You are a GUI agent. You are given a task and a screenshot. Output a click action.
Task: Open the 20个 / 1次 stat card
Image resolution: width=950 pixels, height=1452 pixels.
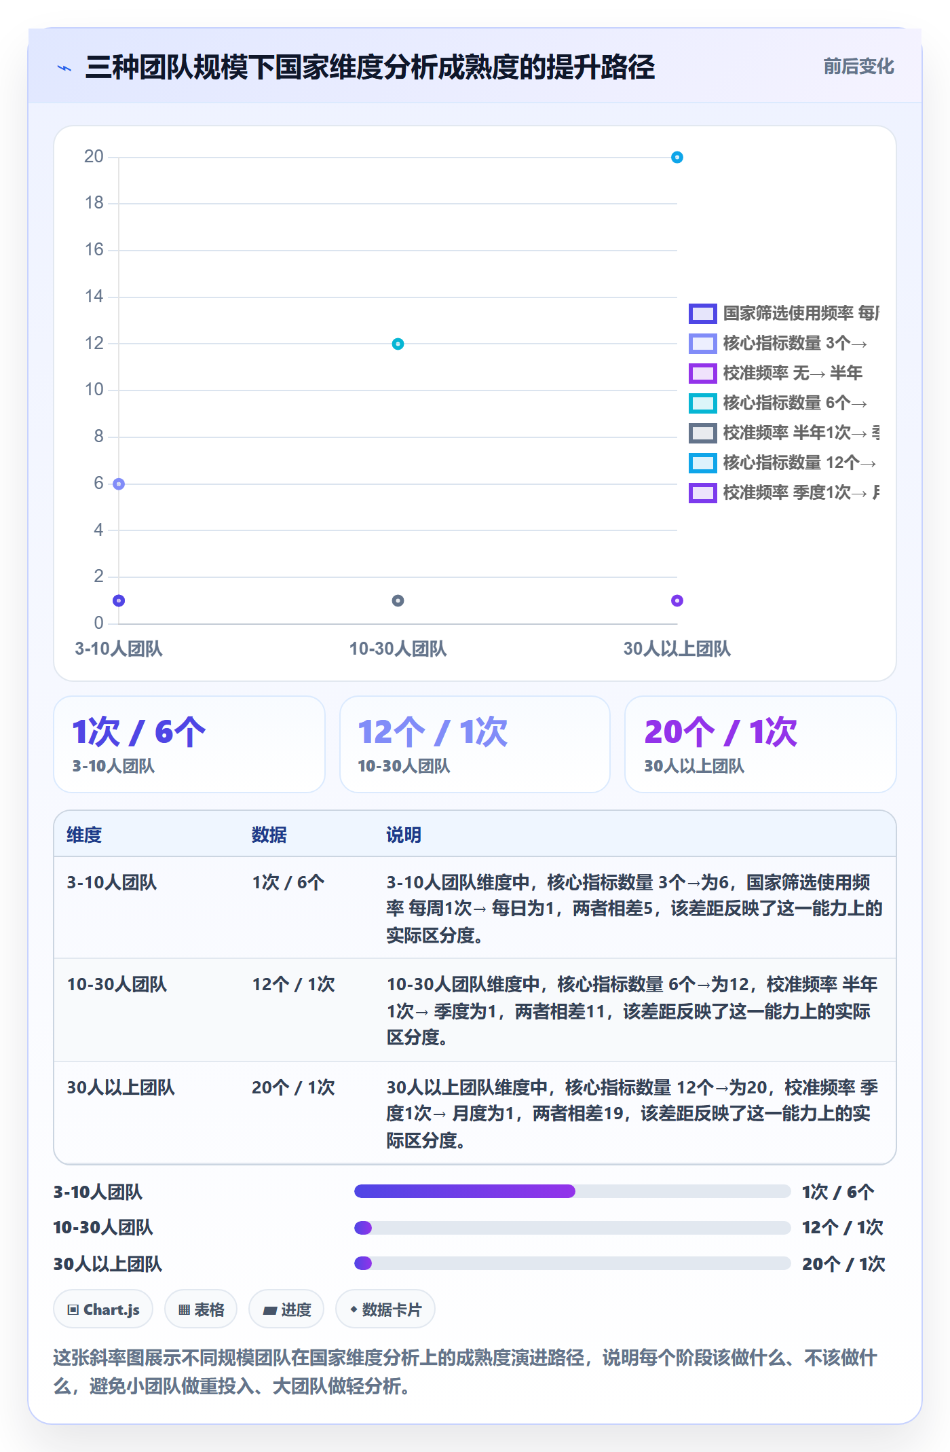(x=761, y=744)
